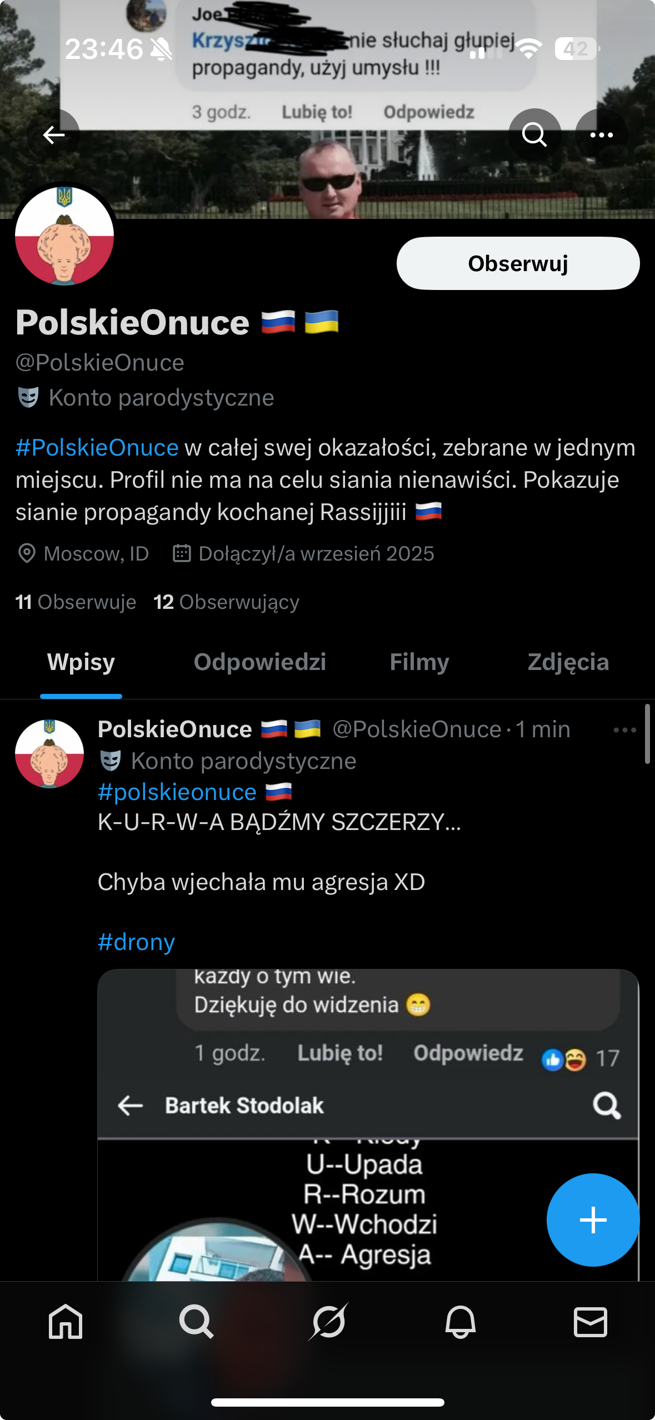Open the 11 Obserwuje following list
Viewport: 655px width, 1420px height.
[76, 602]
